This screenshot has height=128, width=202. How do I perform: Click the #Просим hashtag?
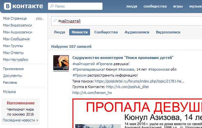click(80, 75)
